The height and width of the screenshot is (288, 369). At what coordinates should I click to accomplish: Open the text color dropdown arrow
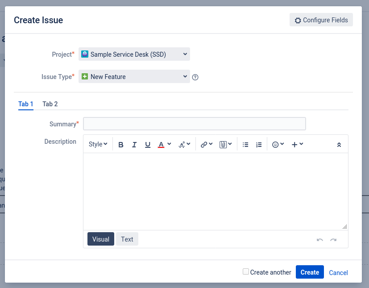pos(169,144)
